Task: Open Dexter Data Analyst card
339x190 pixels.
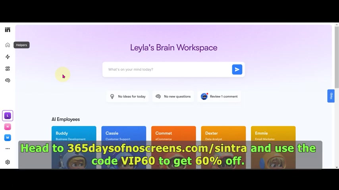Action: pyautogui.click(x=223, y=147)
